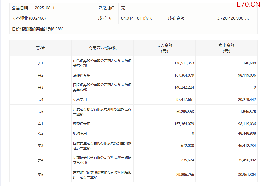Click the 买入金额 column header

pos(164,48)
